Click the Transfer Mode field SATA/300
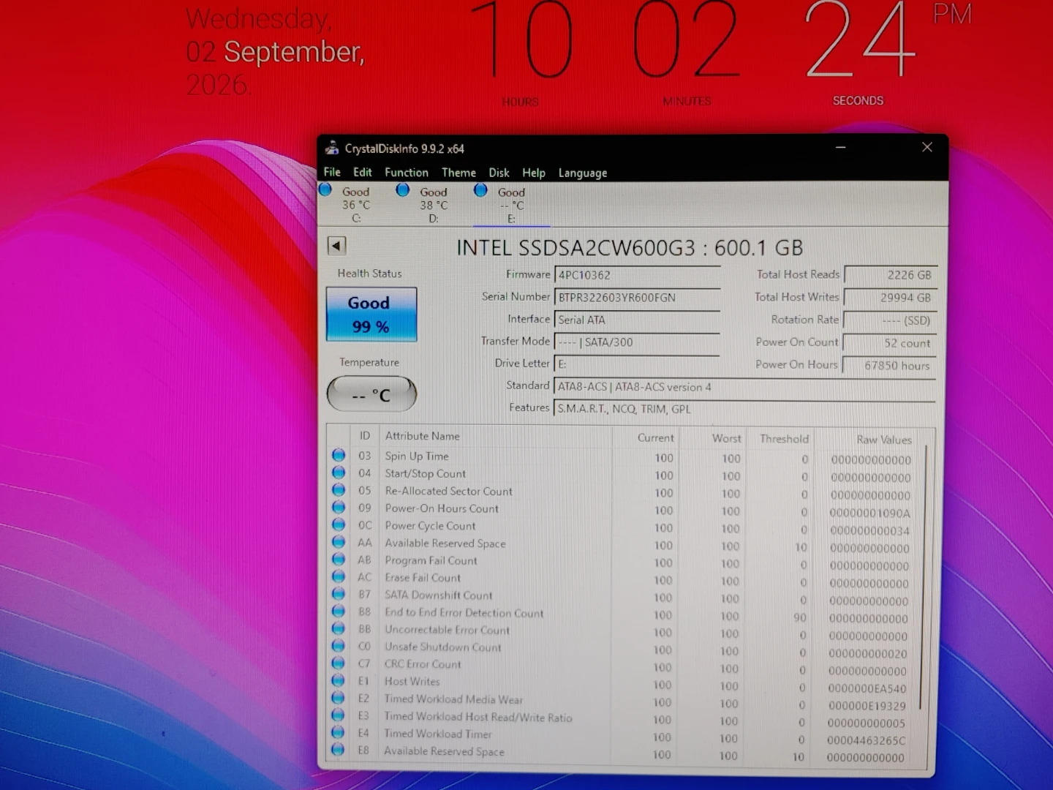This screenshot has height=790, width=1053. pos(637,342)
